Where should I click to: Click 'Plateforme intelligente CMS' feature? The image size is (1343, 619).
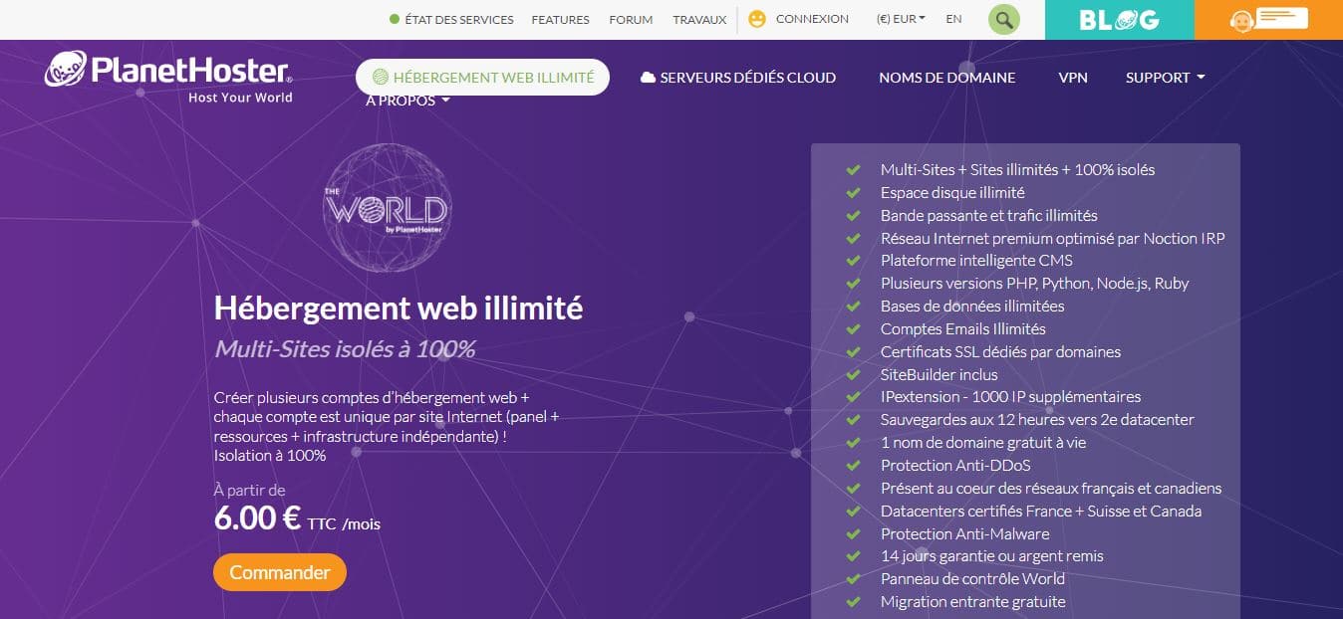click(976, 261)
